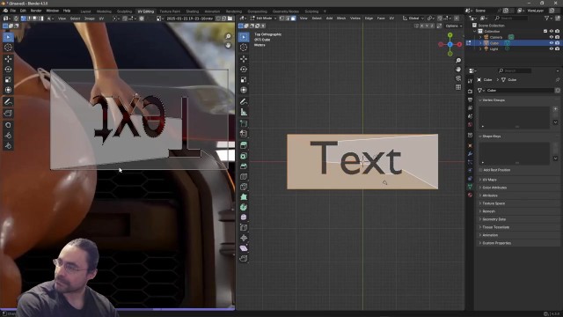The height and width of the screenshot is (317, 563).
Task: Open the Mesh menu in the 3D viewport header
Action: (340, 18)
